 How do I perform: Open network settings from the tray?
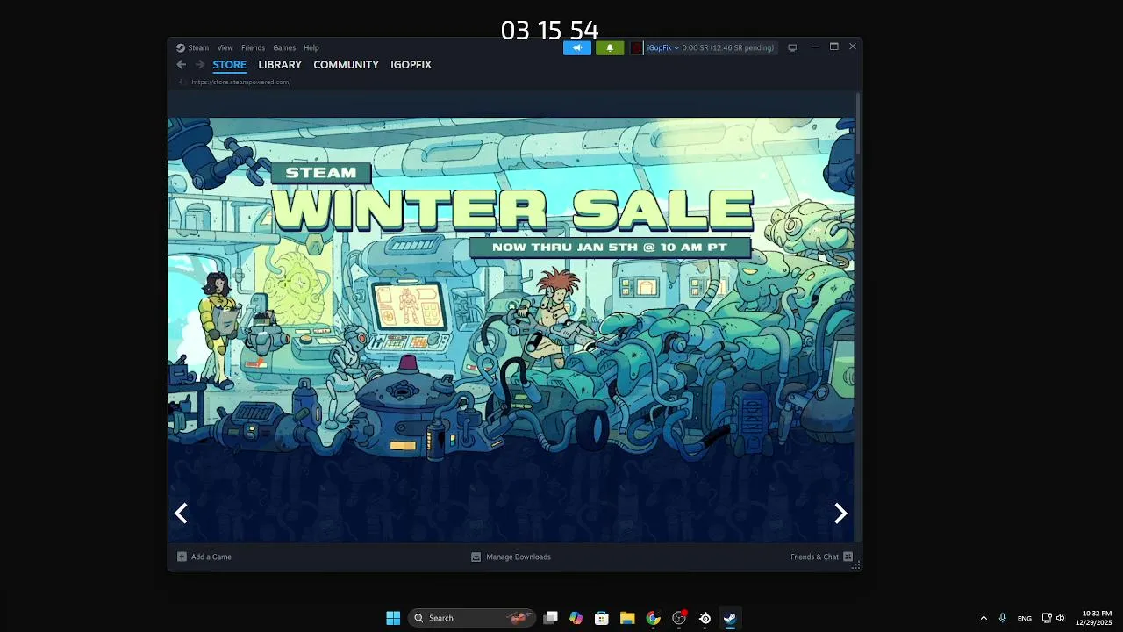click(x=1047, y=618)
